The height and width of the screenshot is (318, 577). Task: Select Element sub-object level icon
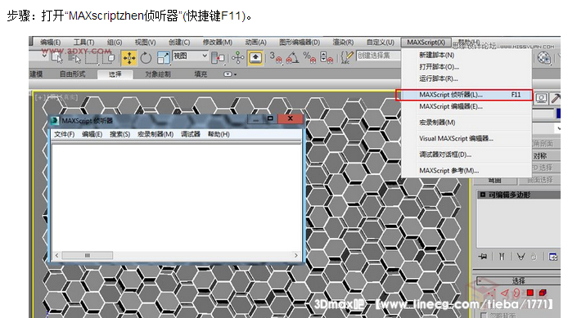pyautogui.click(x=543, y=293)
